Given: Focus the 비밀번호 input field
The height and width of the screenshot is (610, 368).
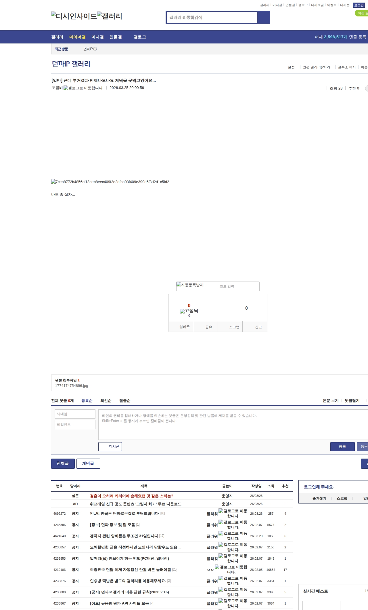Looking at the screenshot, I should tap(75, 425).
